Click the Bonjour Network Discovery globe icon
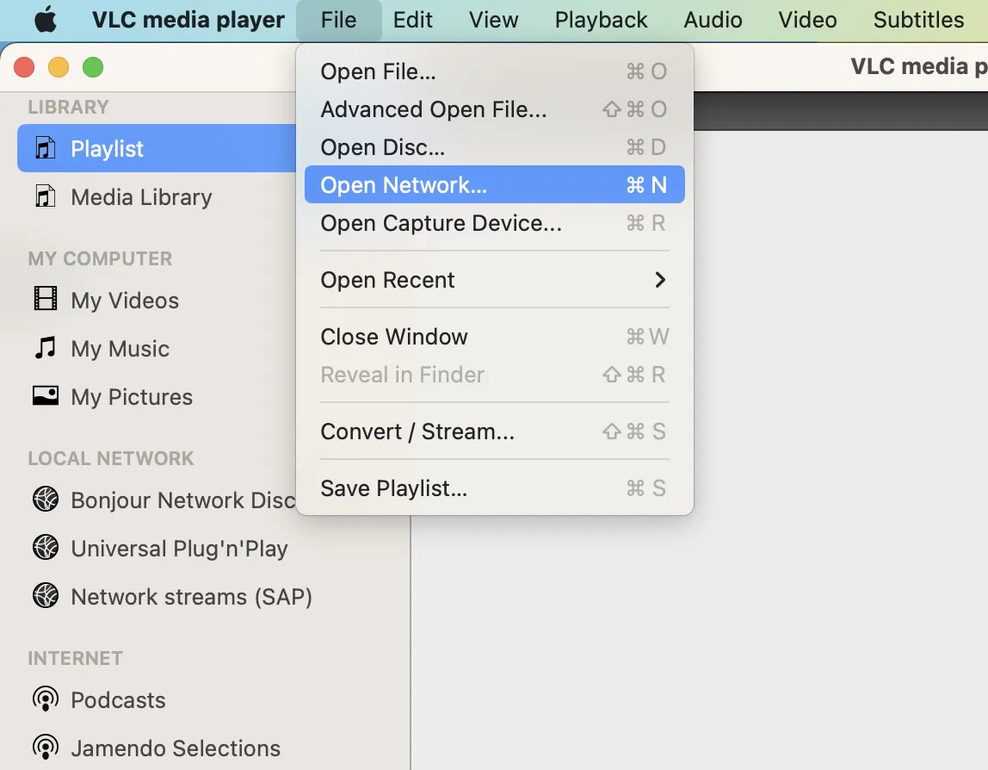 46,499
